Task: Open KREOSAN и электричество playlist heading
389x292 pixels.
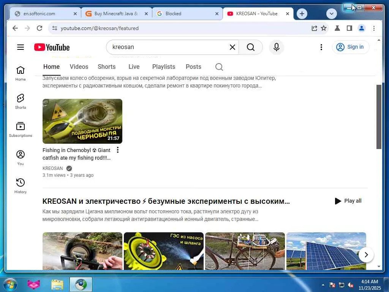Action: tap(166, 201)
